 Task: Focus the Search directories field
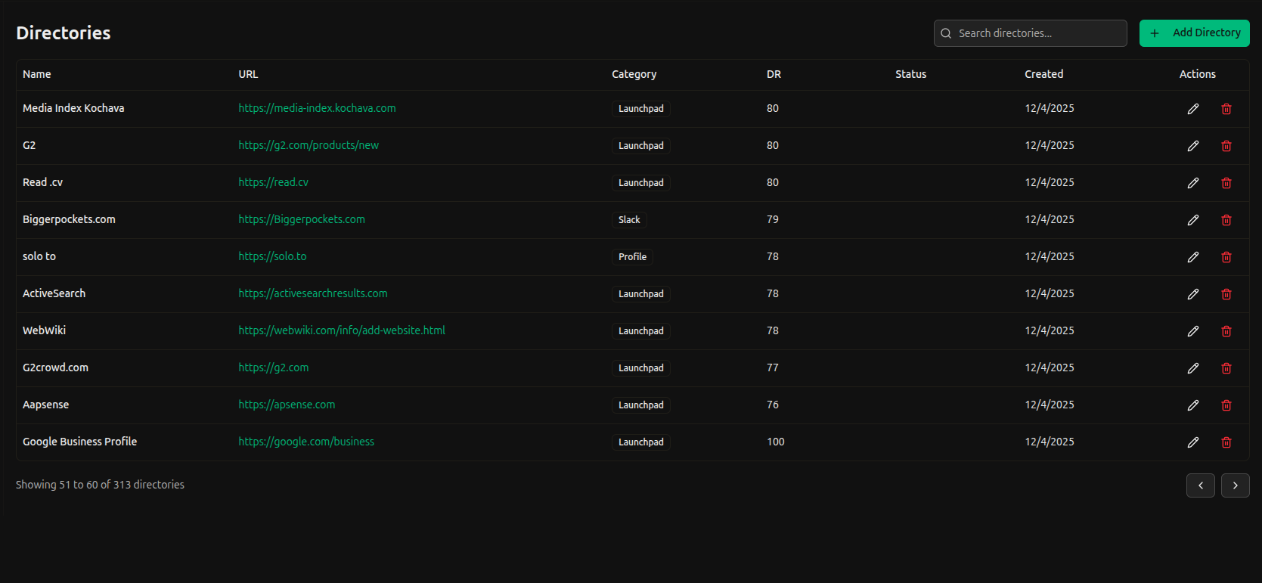point(1036,33)
